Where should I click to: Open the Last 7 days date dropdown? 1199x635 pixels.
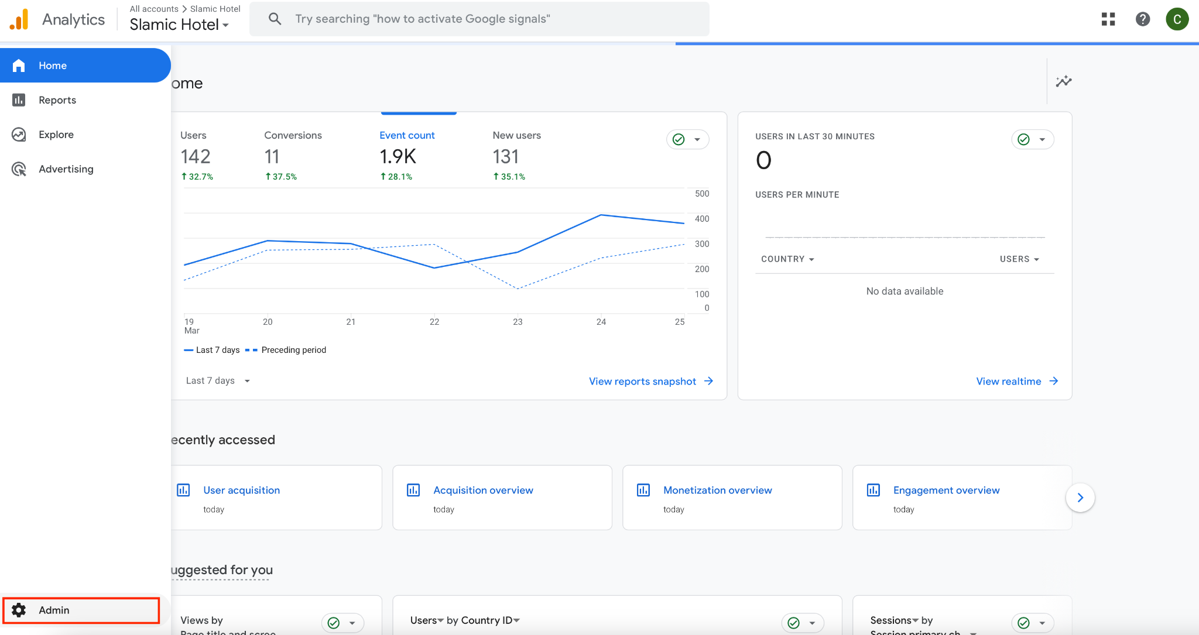tap(218, 380)
